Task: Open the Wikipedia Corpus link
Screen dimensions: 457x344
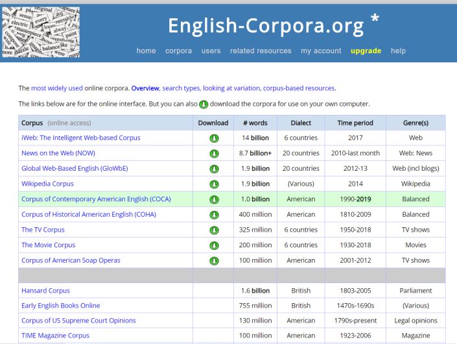Action: click(x=47, y=184)
